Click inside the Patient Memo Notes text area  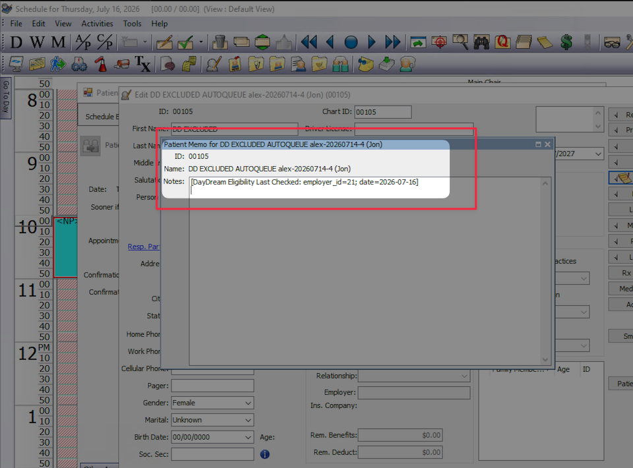click(365, 271)
